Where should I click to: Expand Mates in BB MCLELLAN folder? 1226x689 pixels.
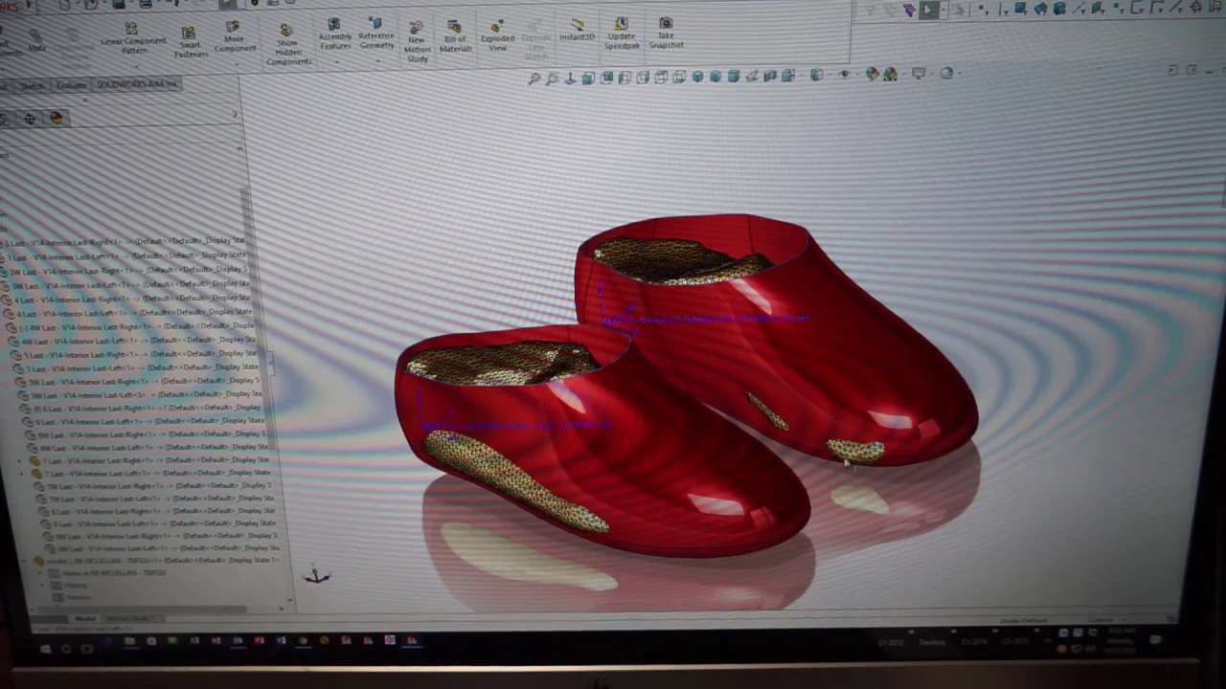click(x=42, y=573)
